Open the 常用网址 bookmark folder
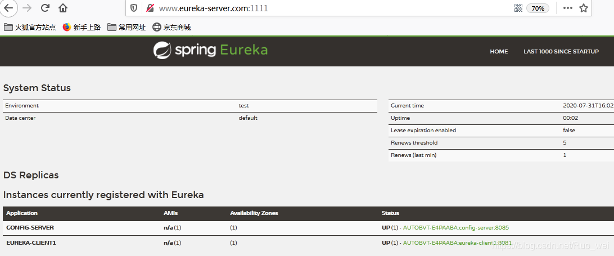The image size is (614, 256). [x=127, y=27]
